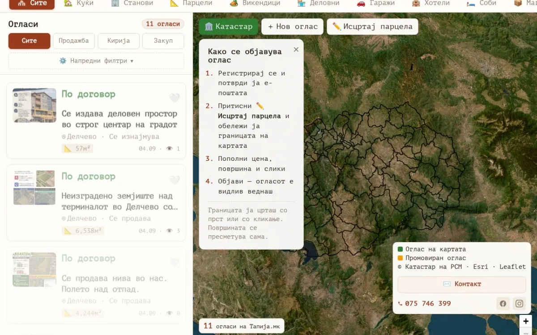Go to the Викендици category

255,3
